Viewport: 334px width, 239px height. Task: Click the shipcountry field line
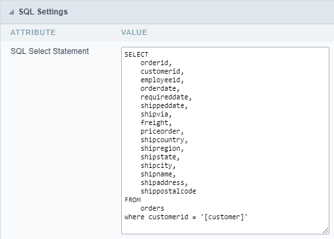pyautogui.click(x=164, y=140)
